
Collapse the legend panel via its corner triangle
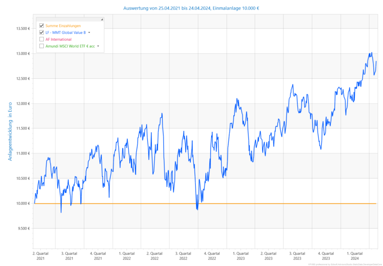[x=102, y=19]
